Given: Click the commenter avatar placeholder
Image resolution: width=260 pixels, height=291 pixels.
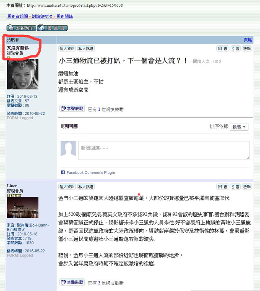Looking at the screenshot, I should 68,149.
